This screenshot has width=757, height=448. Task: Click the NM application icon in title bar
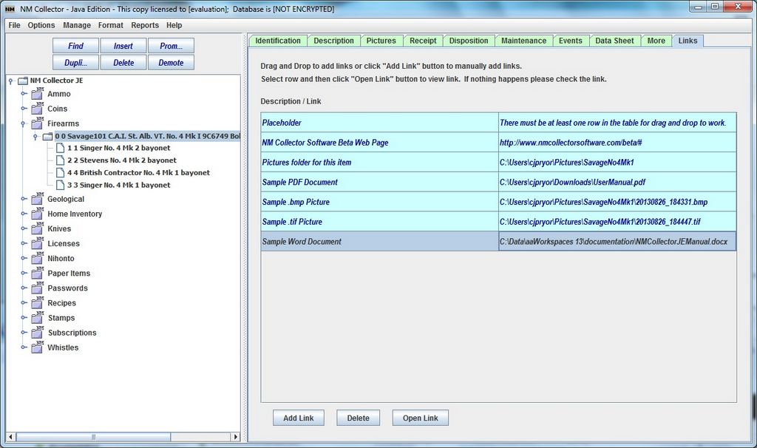pos(10,9)
